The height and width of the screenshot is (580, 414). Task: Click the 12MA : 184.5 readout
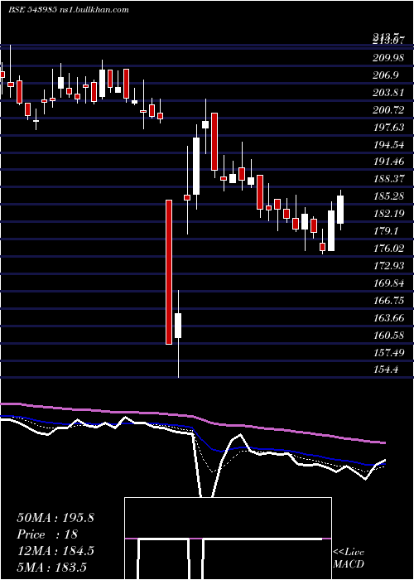55,551
